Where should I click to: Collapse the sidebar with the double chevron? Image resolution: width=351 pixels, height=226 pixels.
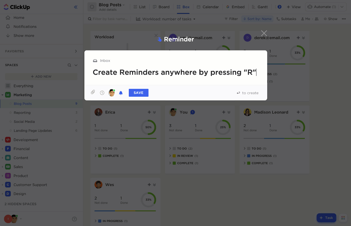(76, 7)
